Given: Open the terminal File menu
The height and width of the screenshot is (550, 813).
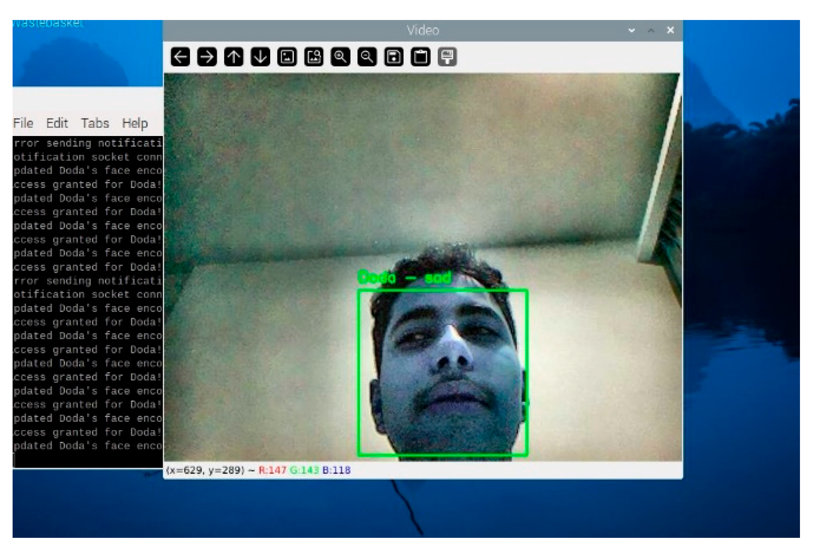Looking at the screenshot, I should [23, 123].
